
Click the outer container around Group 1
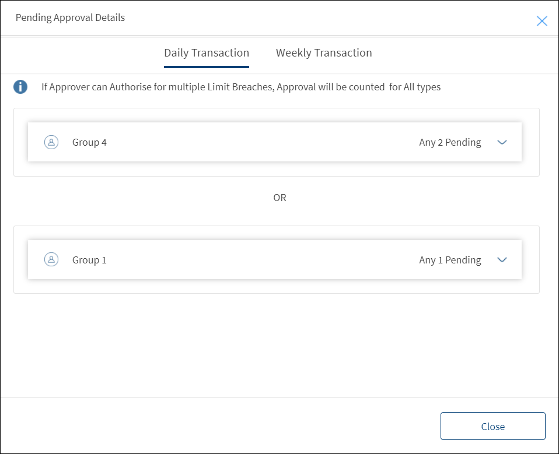coord(277,259)
